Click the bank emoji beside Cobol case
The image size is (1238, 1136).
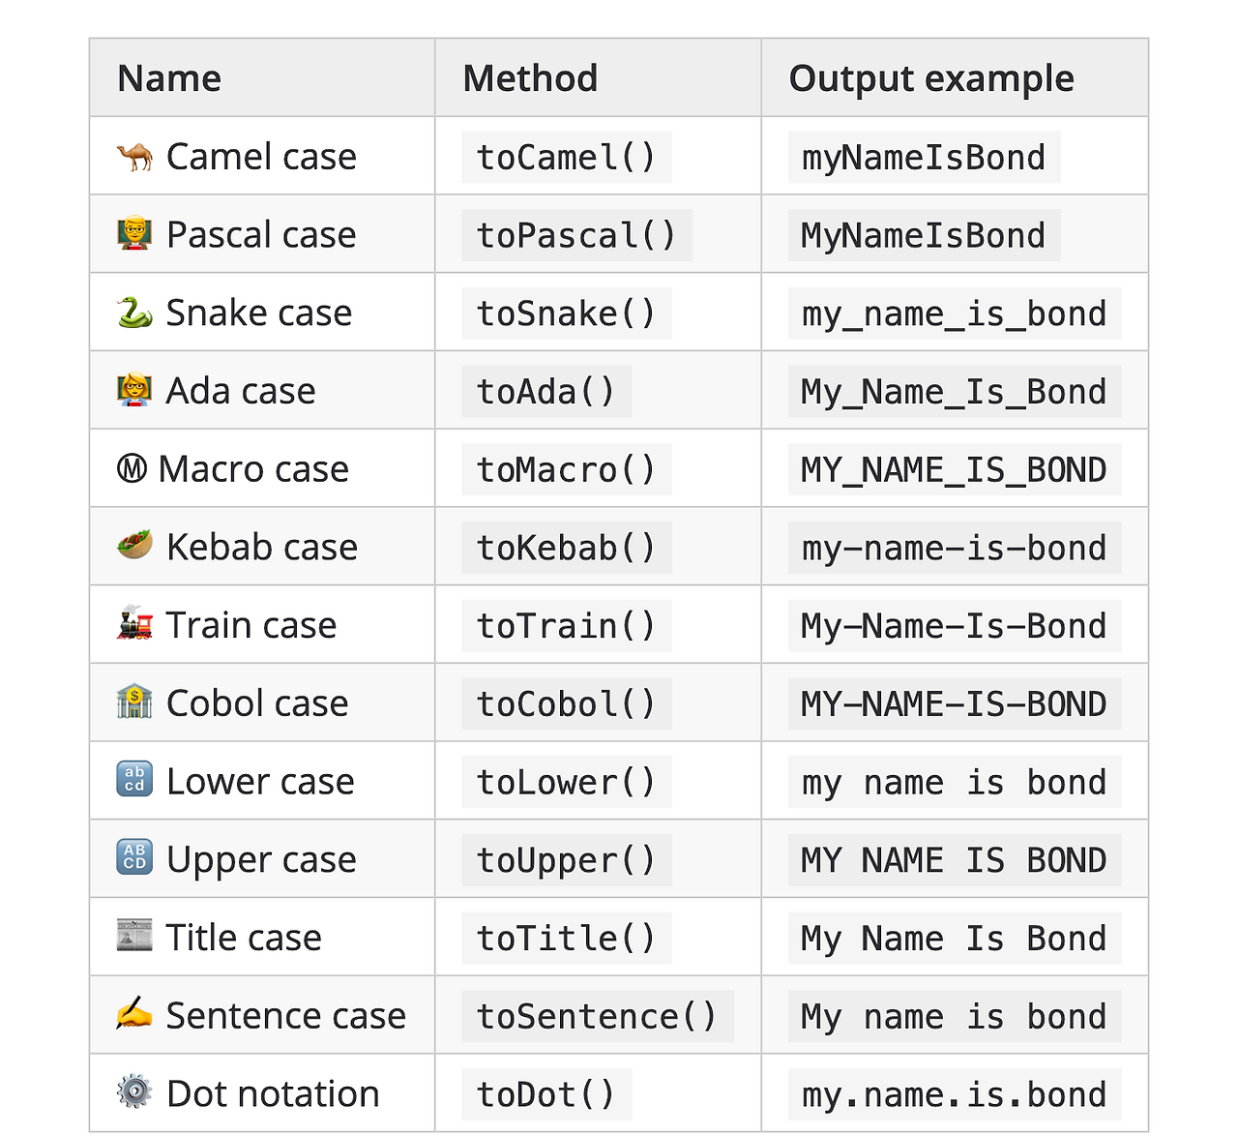[134, 703]
